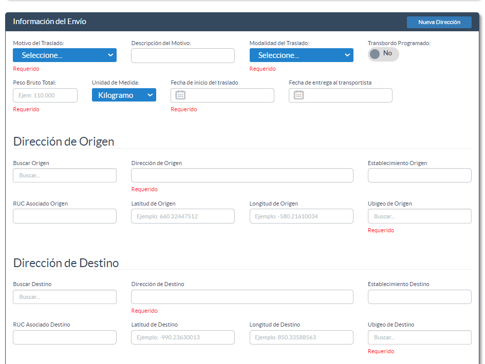
Task: Open the Modalidad del Traslado dropdown
Action: tap(301, 55)
